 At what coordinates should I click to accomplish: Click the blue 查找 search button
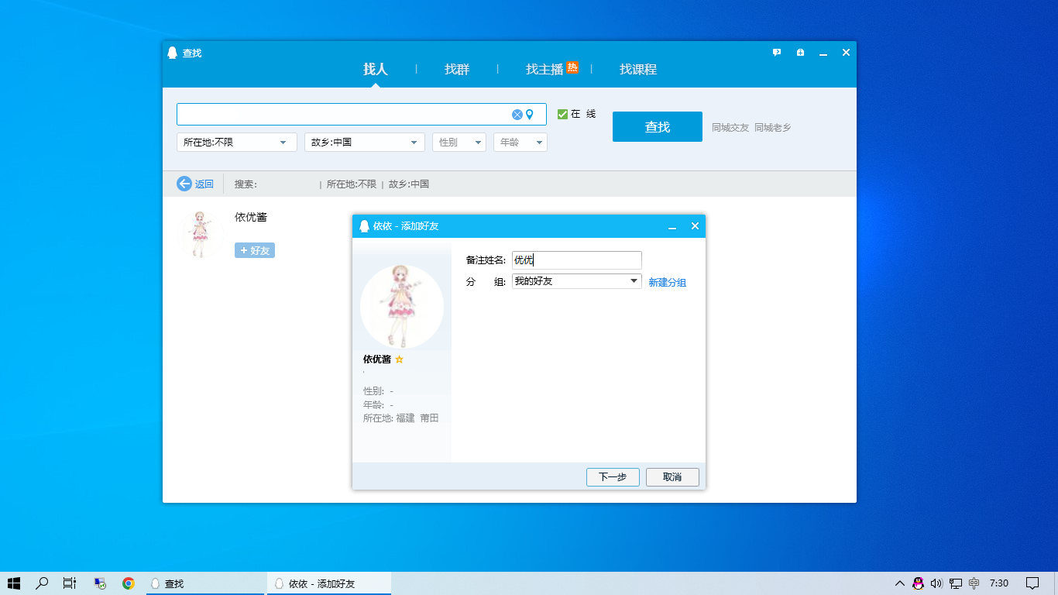pos(658,127)
